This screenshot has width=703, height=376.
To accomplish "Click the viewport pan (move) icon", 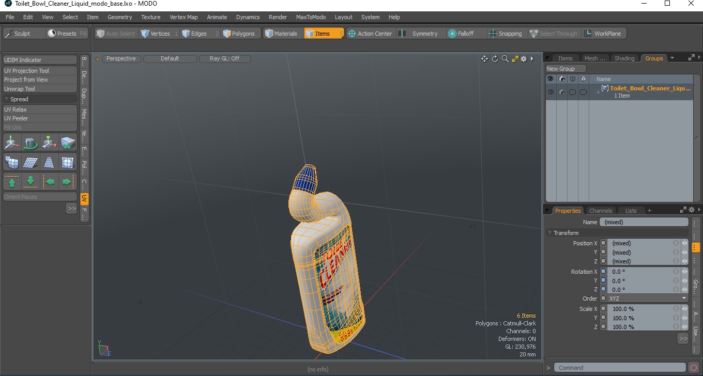I will (484, 59).
